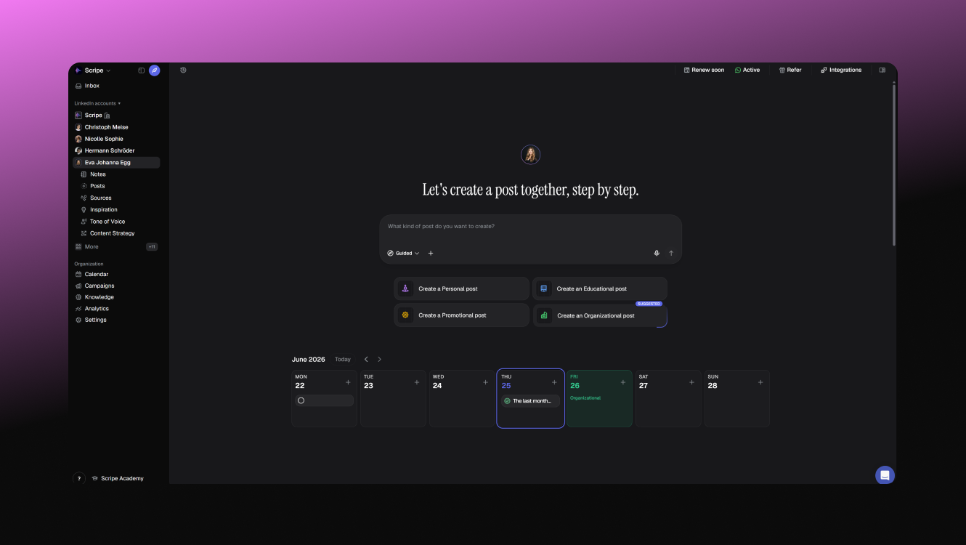Click the June 2026 calendar heading

point(309,360)
